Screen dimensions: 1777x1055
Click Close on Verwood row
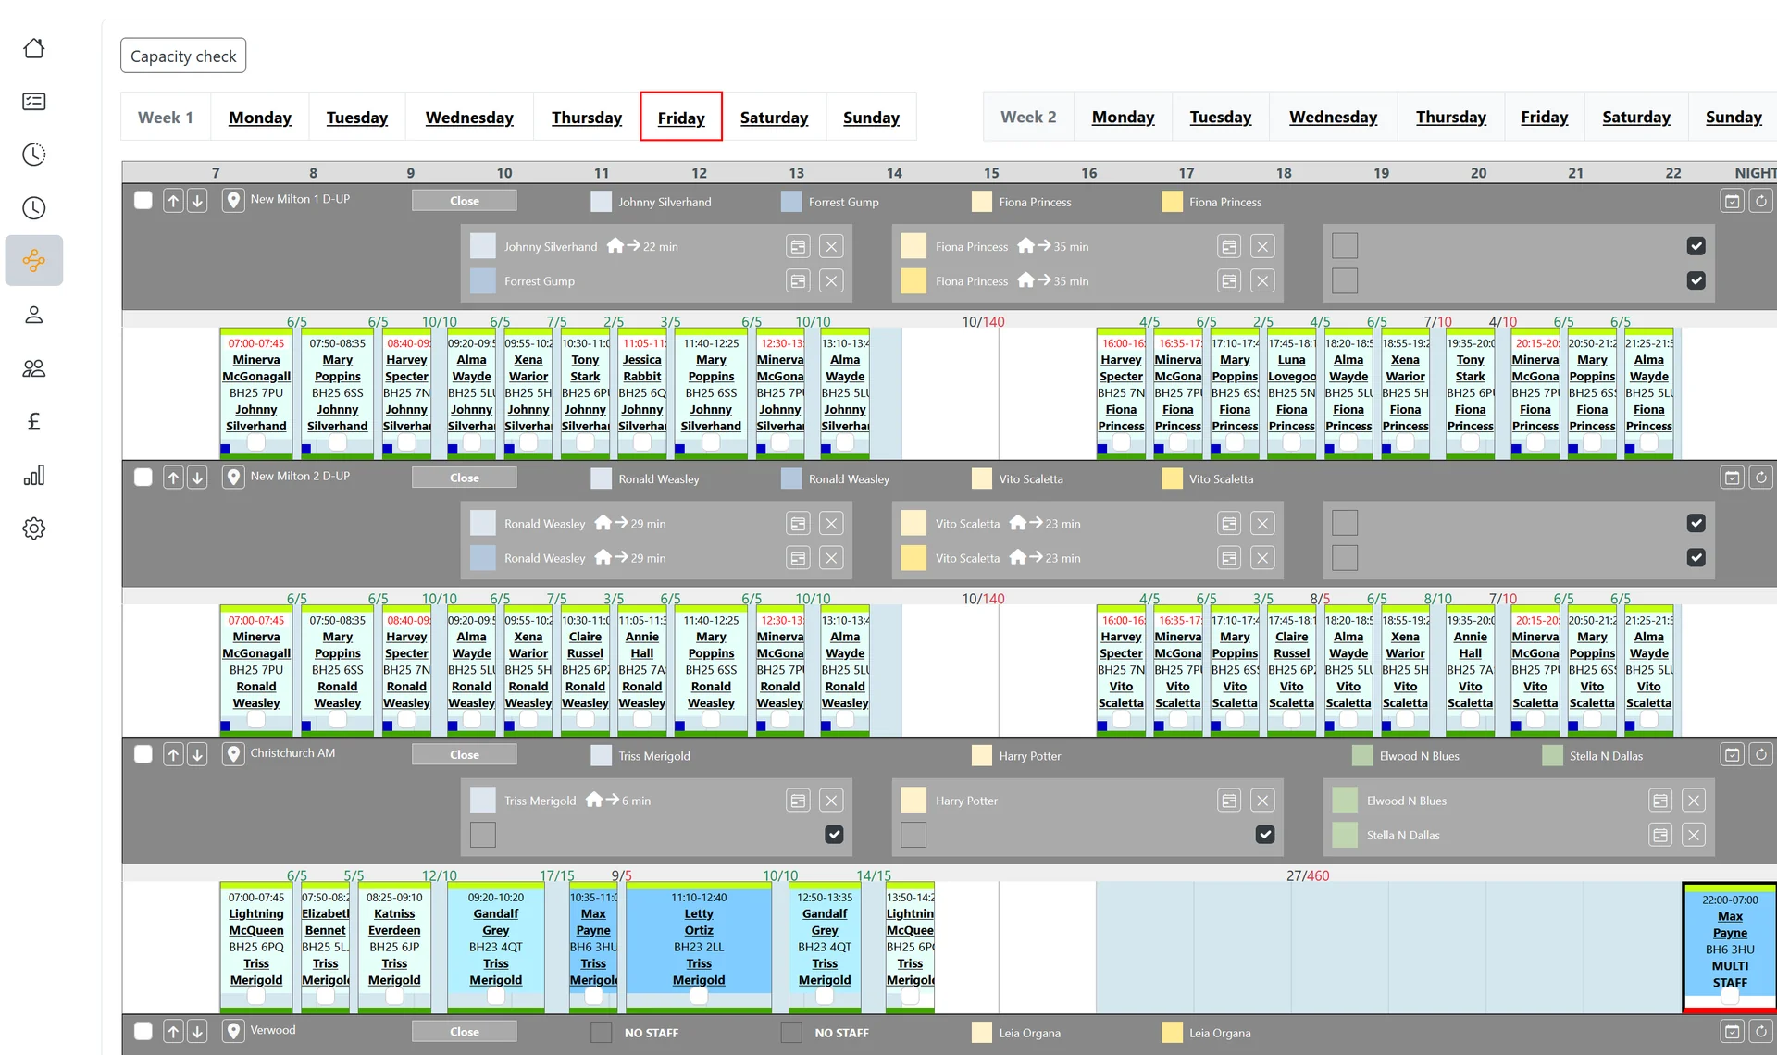click(465, 1032)
